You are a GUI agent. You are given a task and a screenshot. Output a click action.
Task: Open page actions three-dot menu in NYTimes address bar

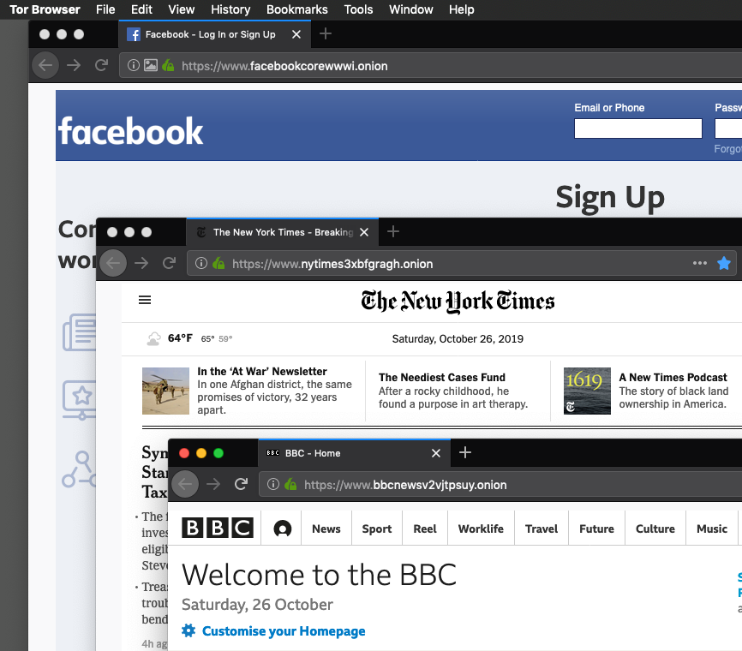700,263
